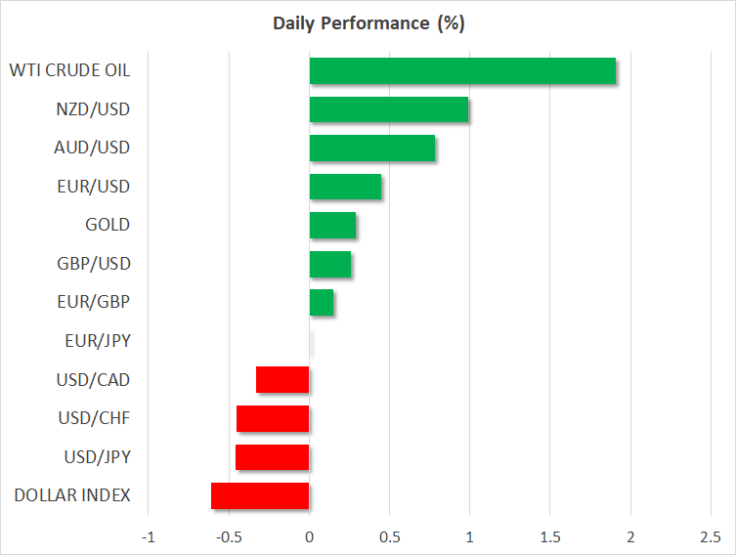
Task: Click the WTI CRUDE OIL green bar
Action: pyautogui.click(x=462, y=71)
